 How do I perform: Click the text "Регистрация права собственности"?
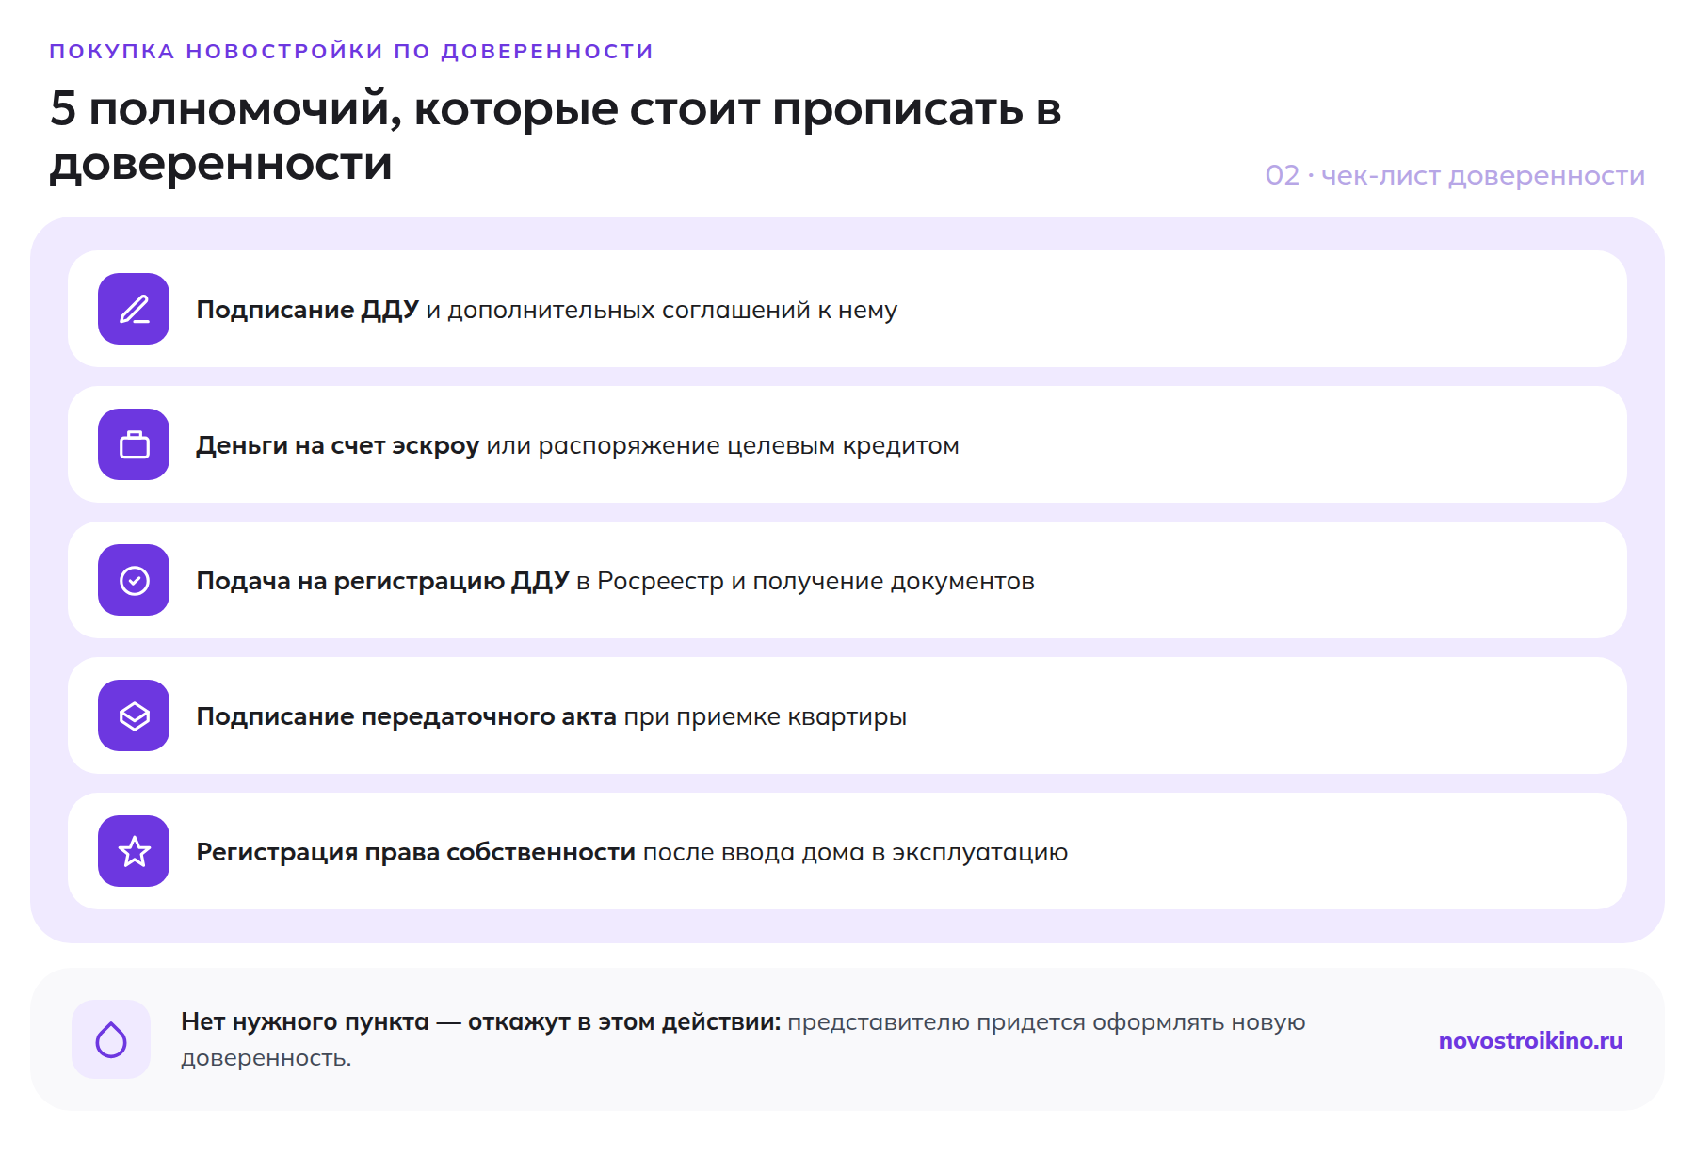[x=415, y=852]
